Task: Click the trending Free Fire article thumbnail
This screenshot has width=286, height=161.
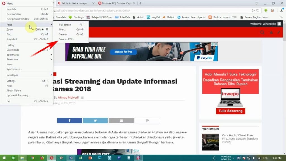Action: 211,142
